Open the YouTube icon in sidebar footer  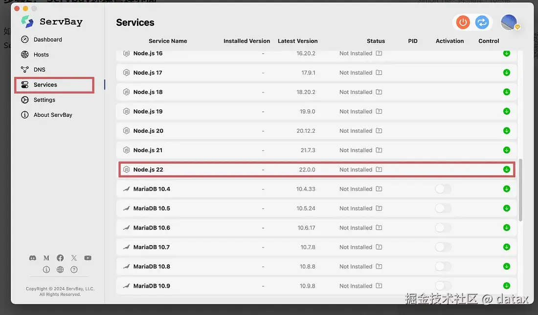tap(88, 258)
